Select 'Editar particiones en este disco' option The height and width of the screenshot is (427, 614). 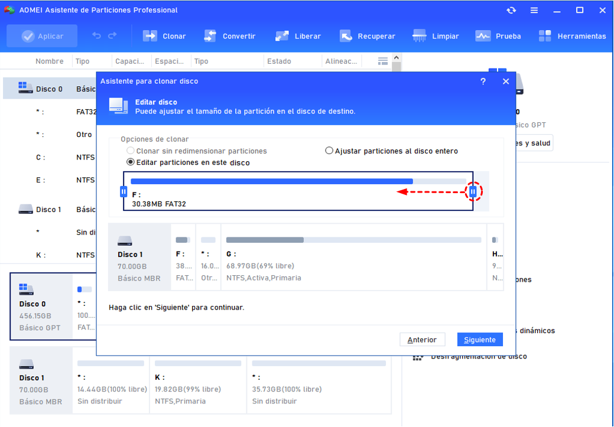131,162
